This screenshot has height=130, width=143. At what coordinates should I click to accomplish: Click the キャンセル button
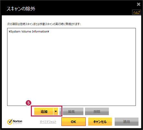point(100,122)
